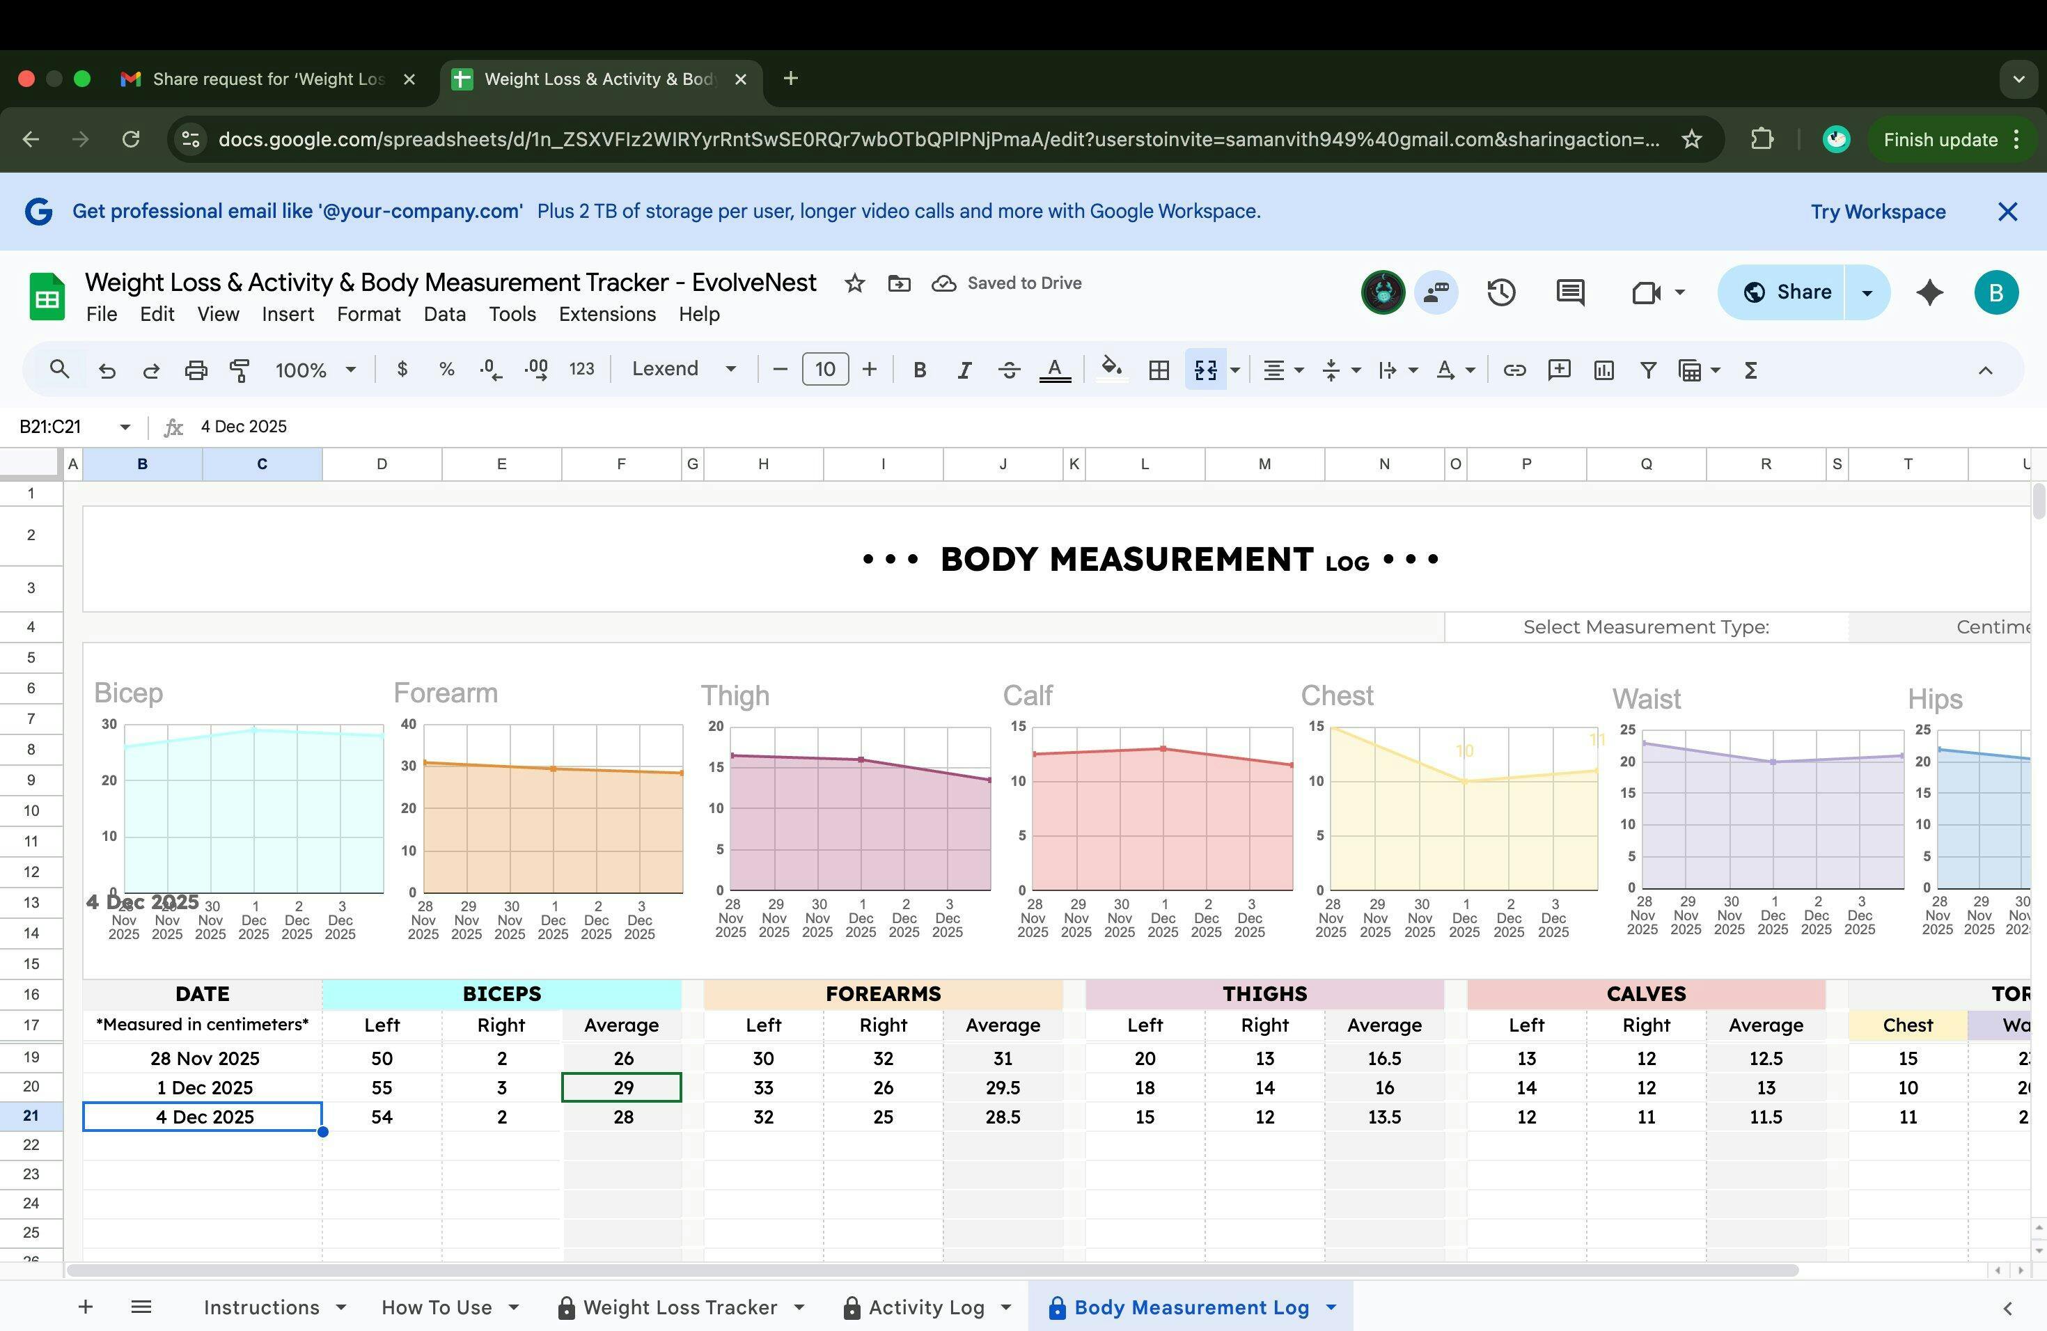Open Share button dropdown arrow
This screenshot has height=1331, width=2047.
click(1867, 292)
